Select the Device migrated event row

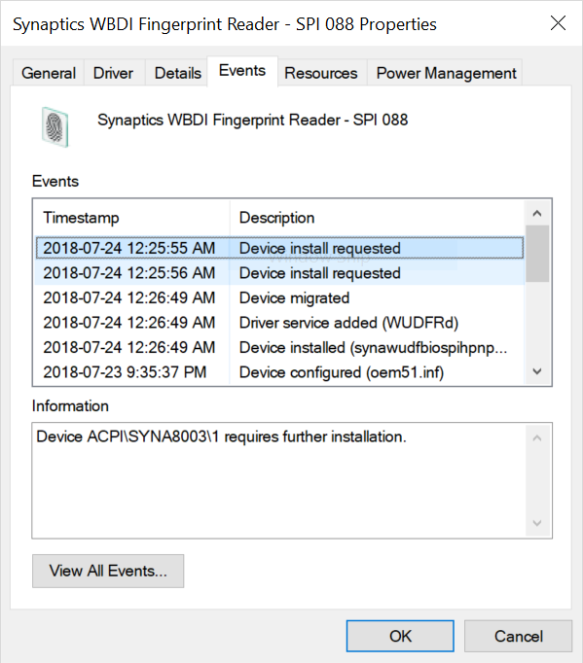280,297
